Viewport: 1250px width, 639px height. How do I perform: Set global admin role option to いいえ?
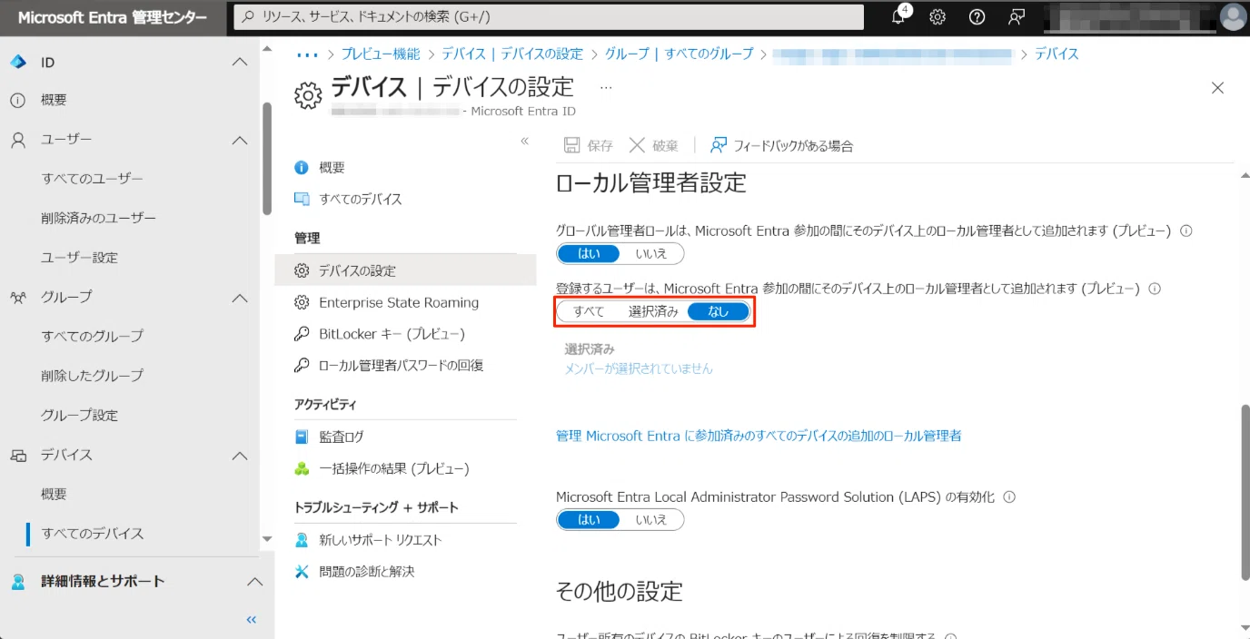pos(651,253)
